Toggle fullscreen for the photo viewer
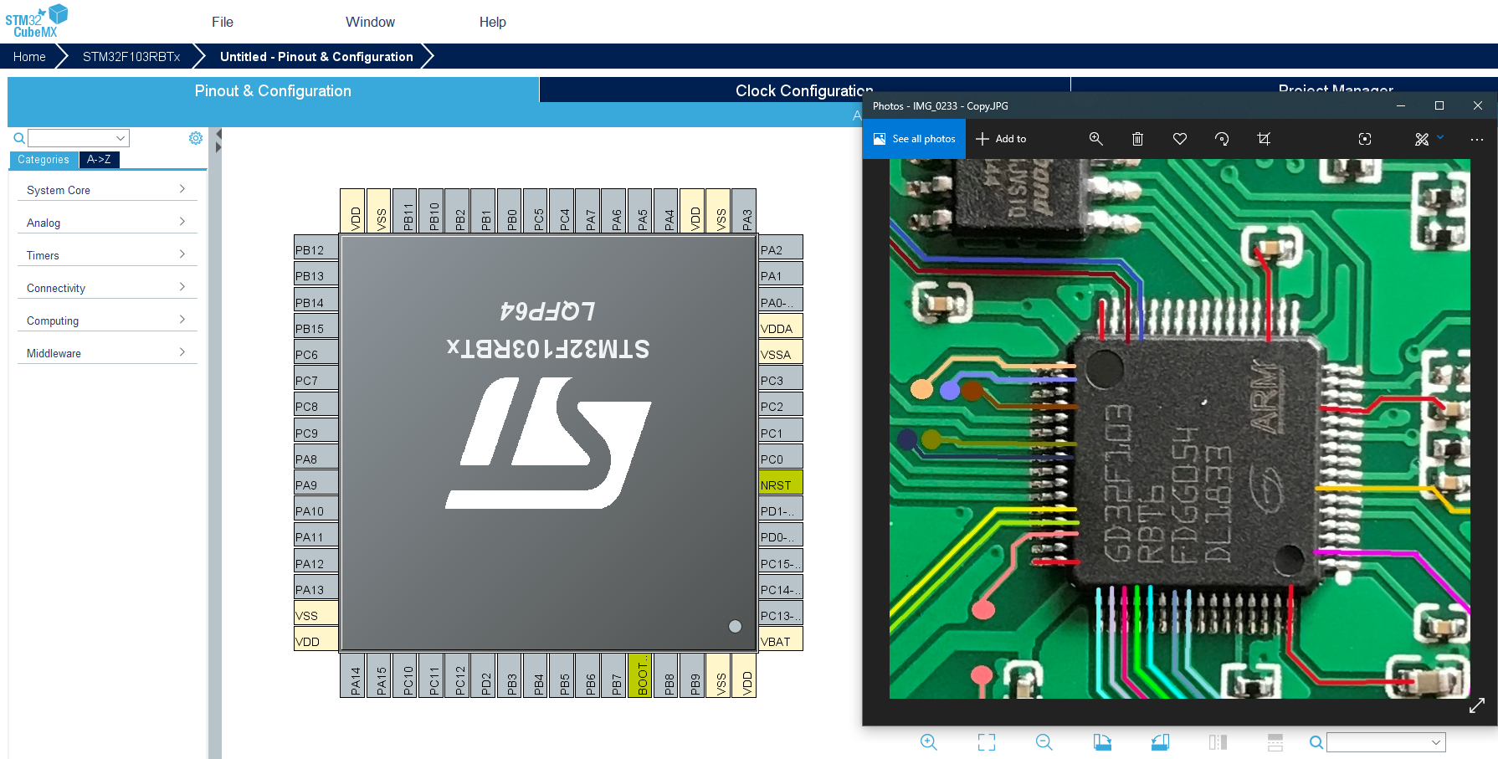 (x=1477, y=705)
